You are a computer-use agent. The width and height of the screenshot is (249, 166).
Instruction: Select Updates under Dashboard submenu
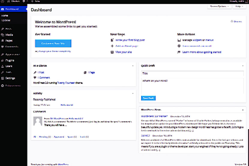(6, 20)
